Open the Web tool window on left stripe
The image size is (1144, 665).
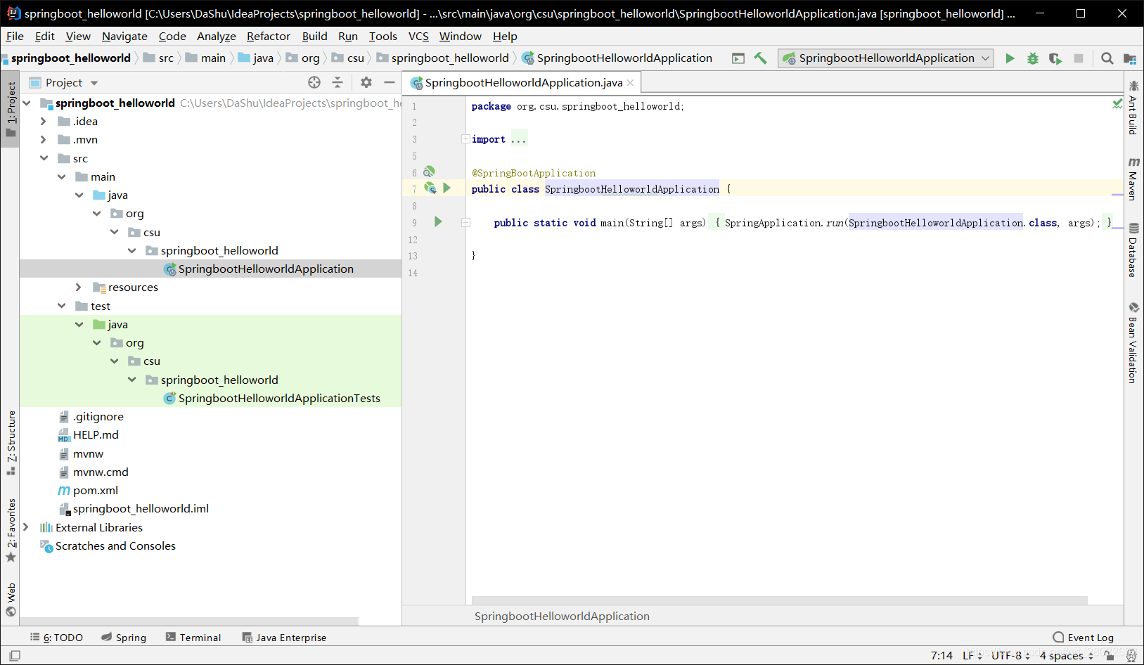(x=11, y=600)
